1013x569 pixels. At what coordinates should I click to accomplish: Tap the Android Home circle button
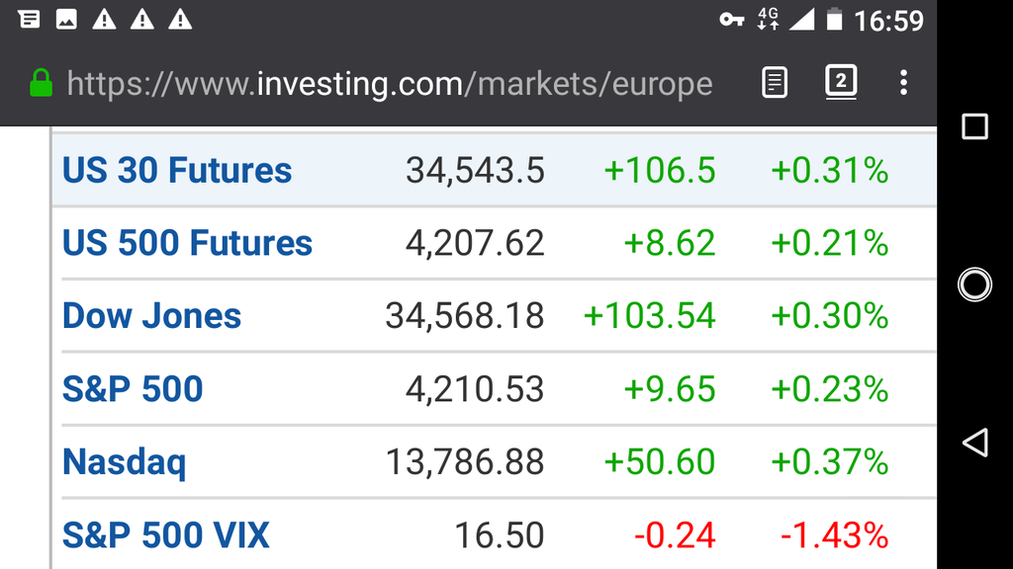974,284
